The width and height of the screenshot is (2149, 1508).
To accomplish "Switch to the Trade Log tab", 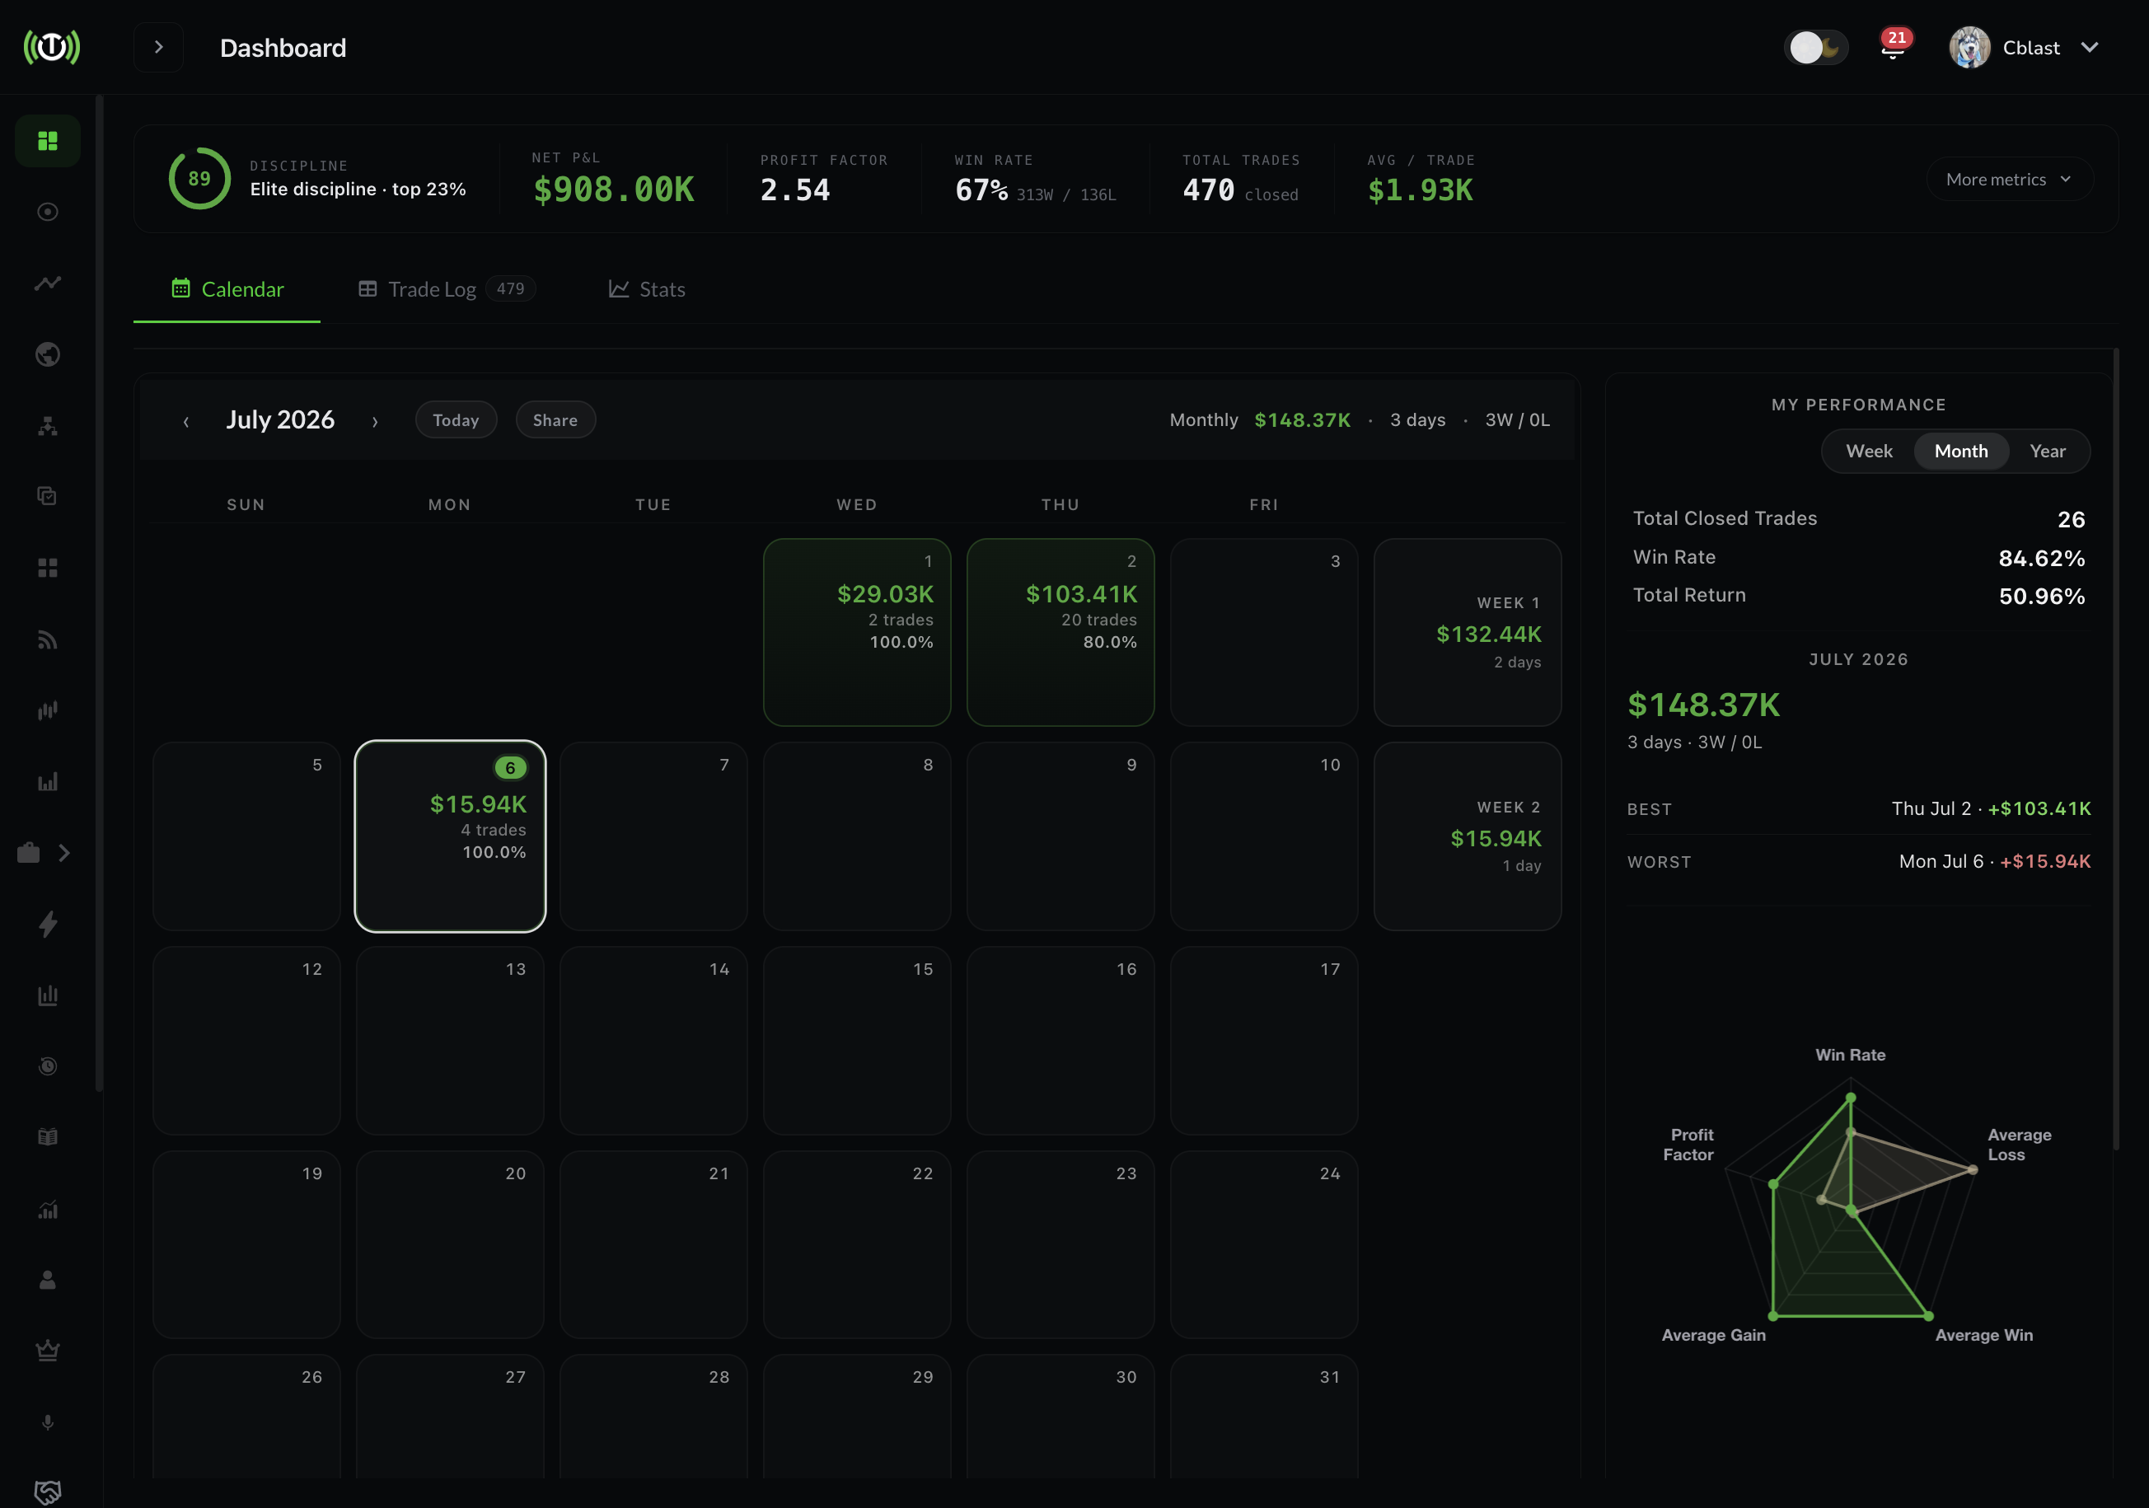I will click(447, 289).
